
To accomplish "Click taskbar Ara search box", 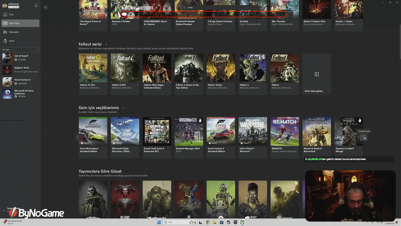I will [180, 222].
